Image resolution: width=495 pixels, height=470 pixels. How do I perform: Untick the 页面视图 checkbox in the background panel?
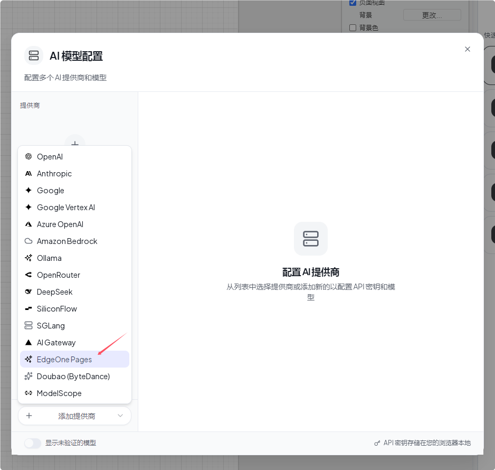[x=353, y=3]
